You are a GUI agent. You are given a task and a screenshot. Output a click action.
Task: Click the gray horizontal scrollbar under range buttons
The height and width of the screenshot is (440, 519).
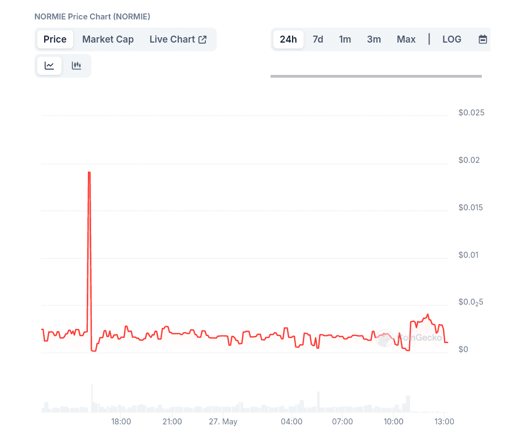coord(376,76)
